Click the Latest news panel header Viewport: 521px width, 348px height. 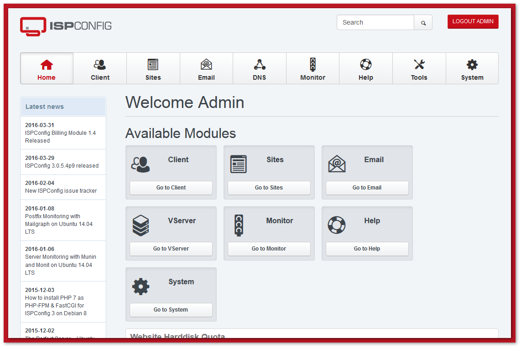coord(63,107)
